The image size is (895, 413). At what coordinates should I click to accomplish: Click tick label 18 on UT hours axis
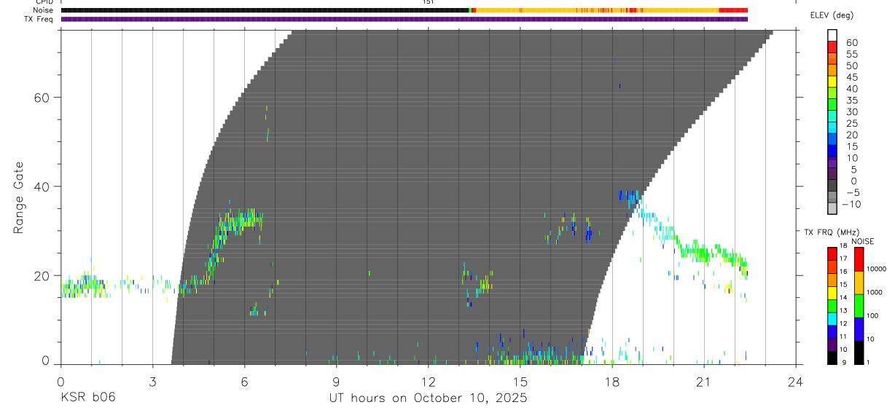pyautogui.click(x=612, y=382)
